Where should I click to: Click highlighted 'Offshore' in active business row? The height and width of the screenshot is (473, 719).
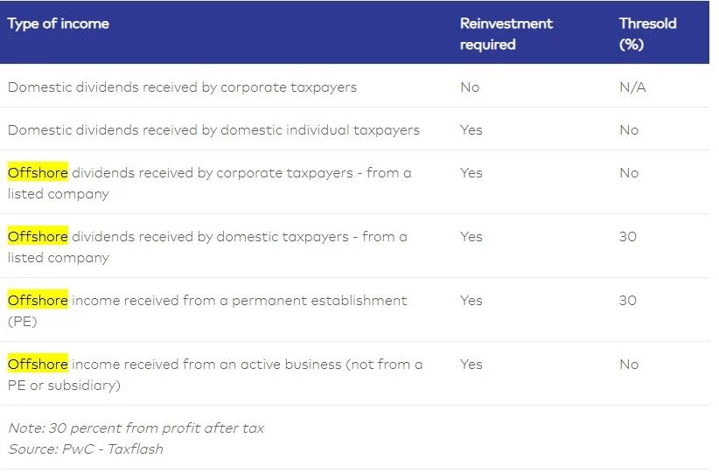click(x=38, y=364)
